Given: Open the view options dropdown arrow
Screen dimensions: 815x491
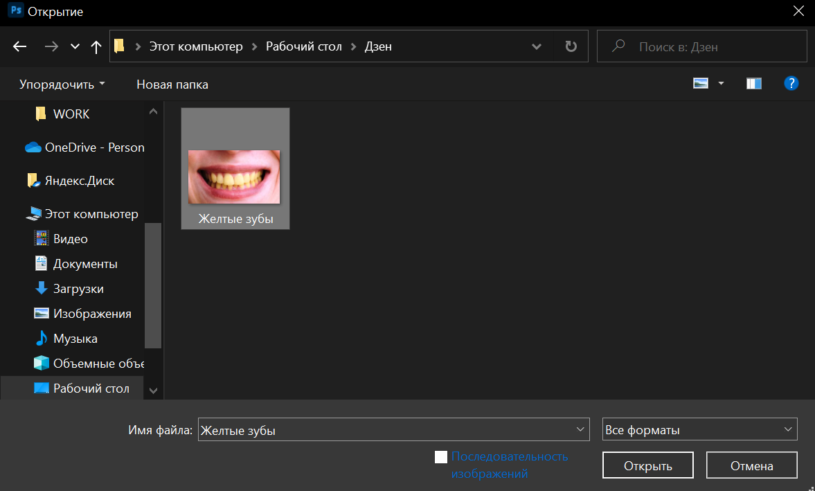Looking at the screenshot, I should point(721,83).
